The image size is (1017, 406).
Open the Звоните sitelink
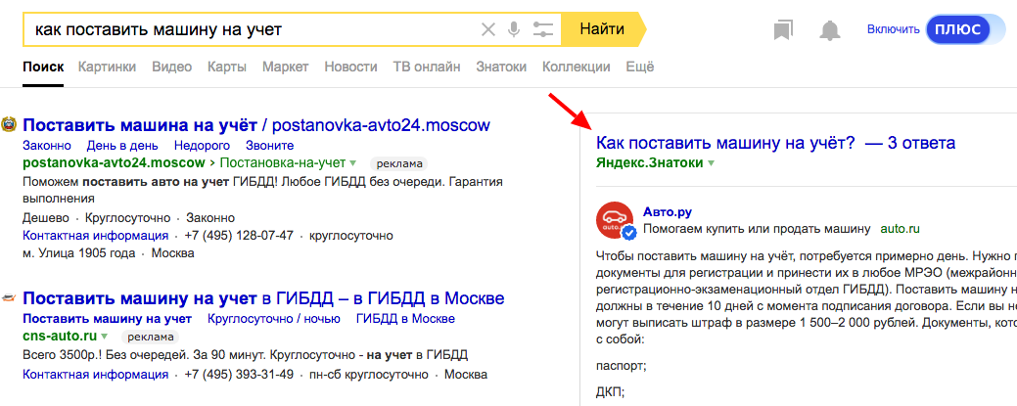click(x=270, y=145)
